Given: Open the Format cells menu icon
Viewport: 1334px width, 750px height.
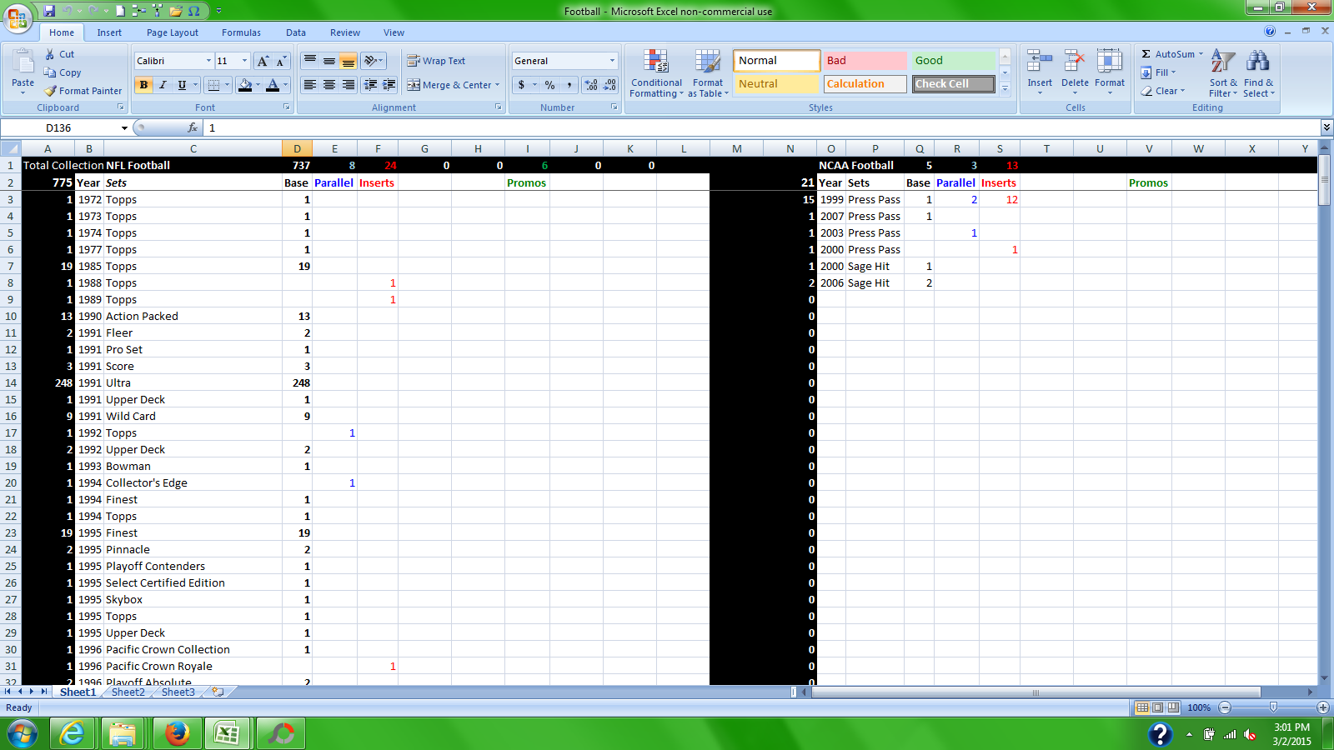Looking at the screenshot, I should tap(1110, 62).
